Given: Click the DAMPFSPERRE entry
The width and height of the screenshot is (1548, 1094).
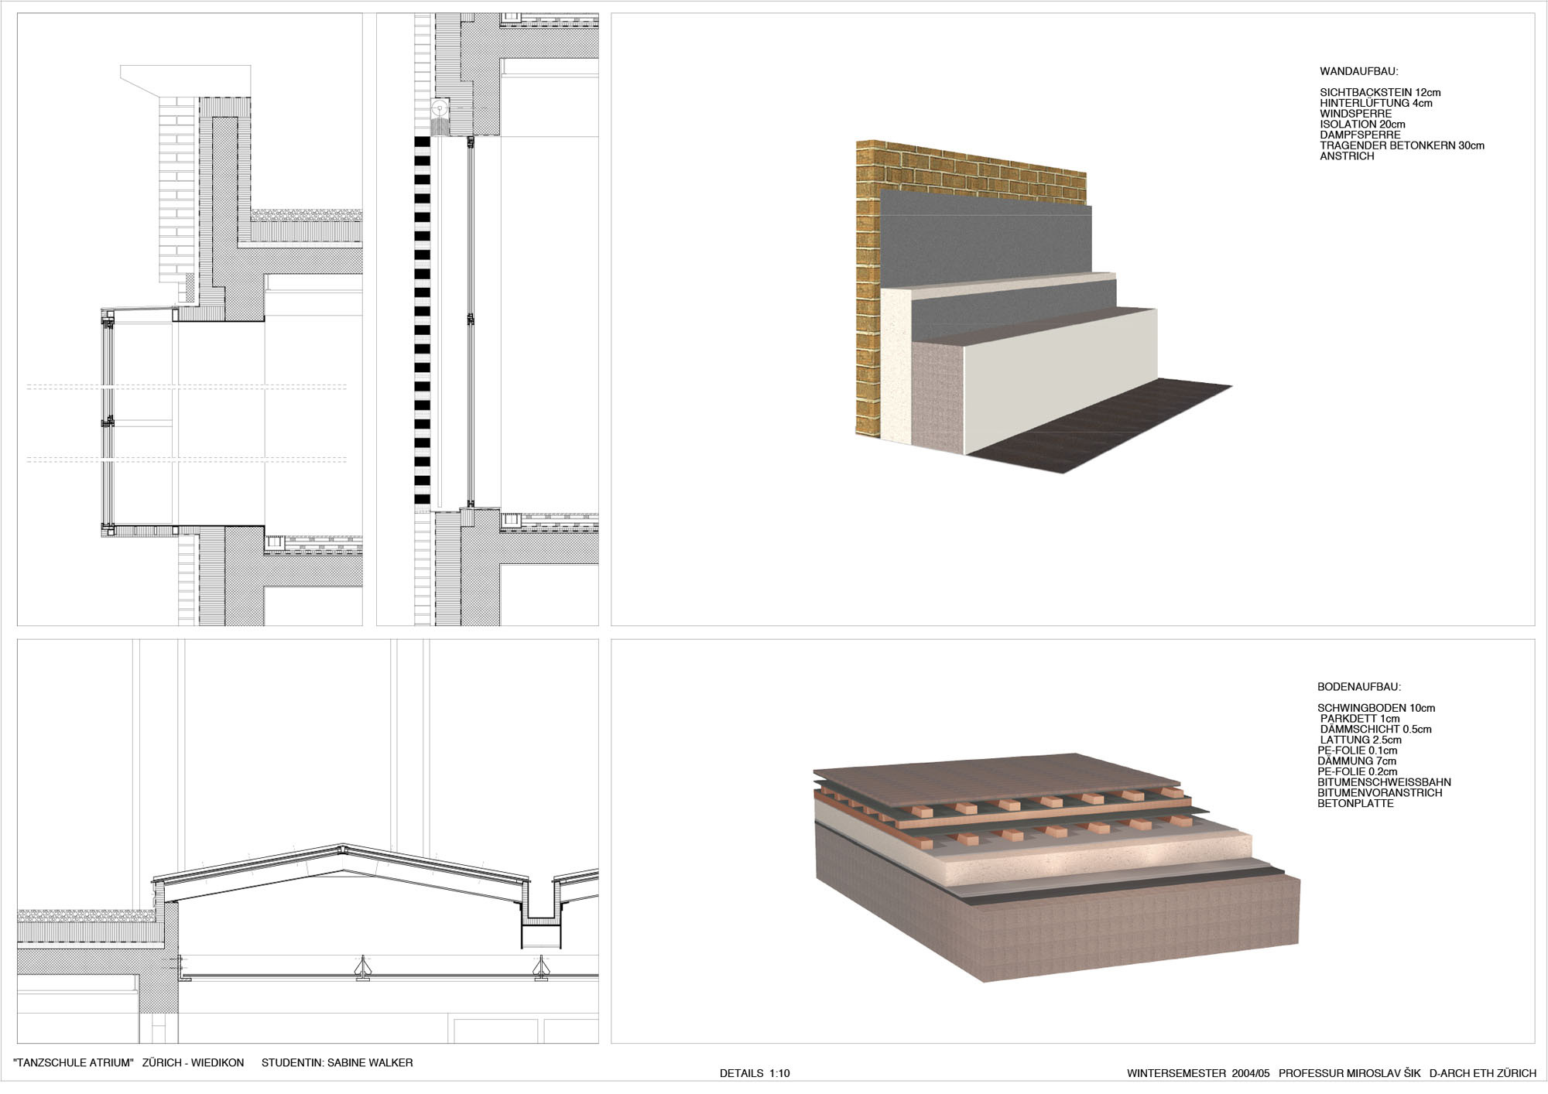Looking at the screenshot, I should (x=1360, y=135).
